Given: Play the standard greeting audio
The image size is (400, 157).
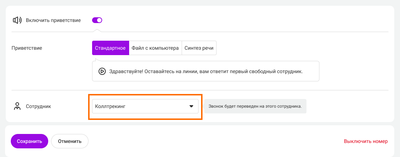Looking at the screenshot, I should click(102, 71).
